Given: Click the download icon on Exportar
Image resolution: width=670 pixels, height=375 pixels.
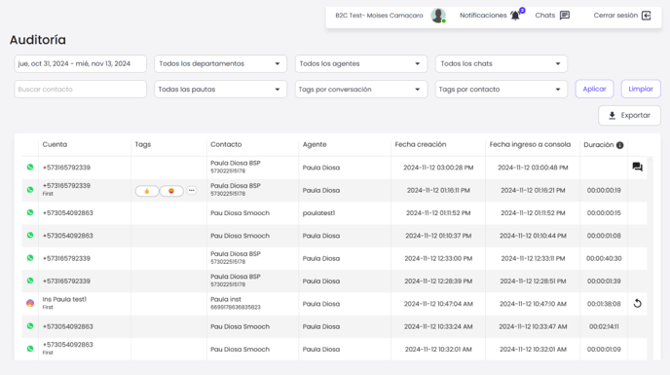Looking at the screenshot, I should pos(612,116).
